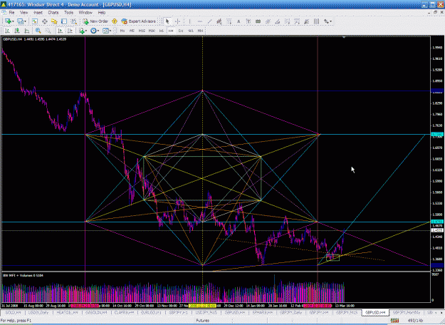Open the Periods clock dropdown
Screen dimensions: 445x325
[95, 31]
